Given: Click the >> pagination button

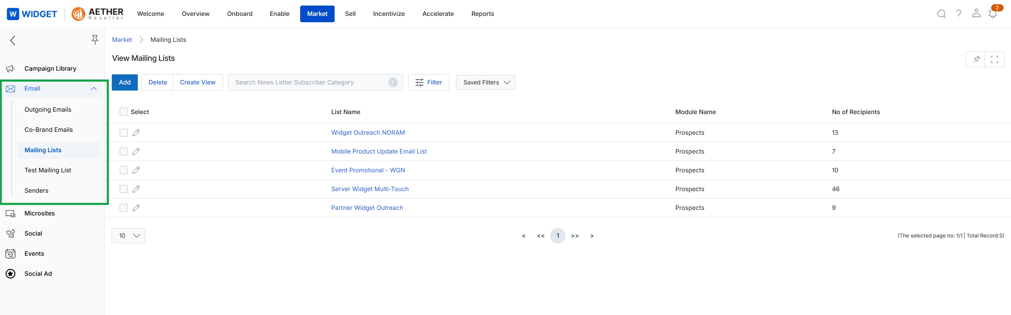Looking at the screenshot, I should tap(575, 236).
